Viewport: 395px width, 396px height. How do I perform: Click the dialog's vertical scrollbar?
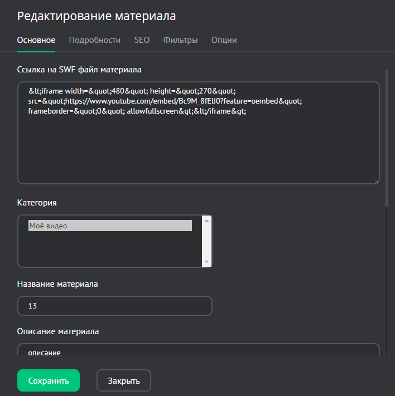click(387, 139)
